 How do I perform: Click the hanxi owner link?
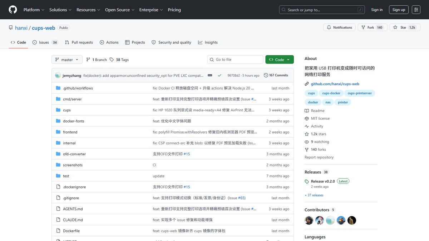21,28
